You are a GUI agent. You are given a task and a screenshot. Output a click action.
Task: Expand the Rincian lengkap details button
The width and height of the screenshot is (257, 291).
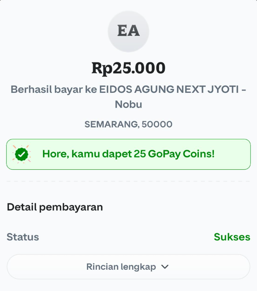coord(128,267)
